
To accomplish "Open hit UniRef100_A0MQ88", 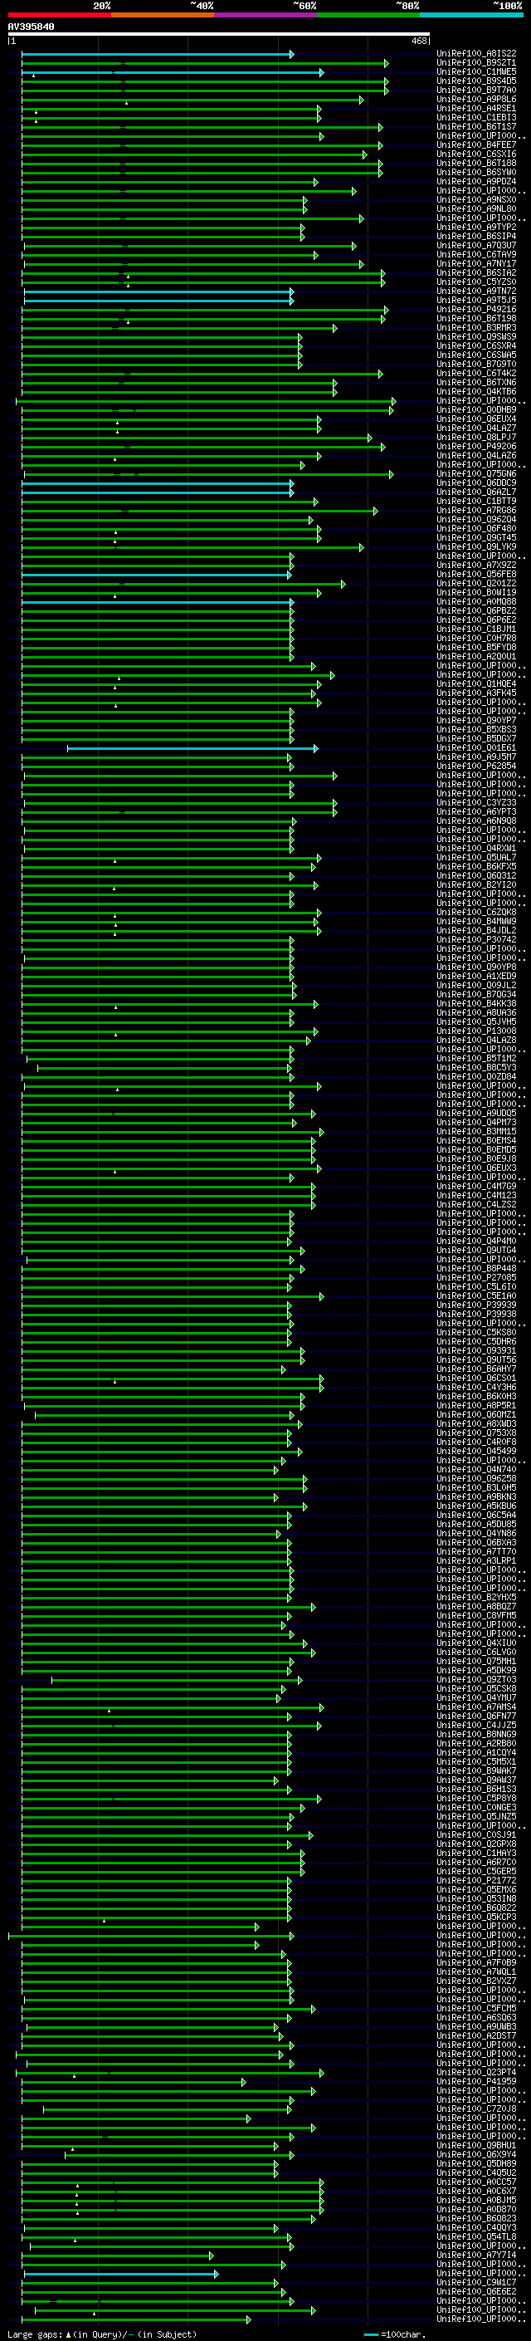I will pyautogui.click(x=476, y=601).
